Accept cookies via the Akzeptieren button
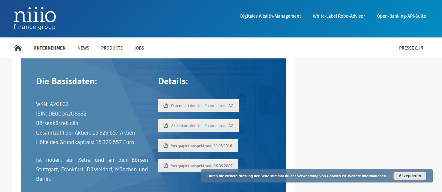Image resolution: width=442 pixels, height=192 pixels. (410, 176)
